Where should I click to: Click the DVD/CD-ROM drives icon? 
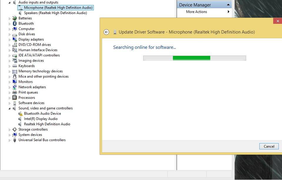[15, 45]
